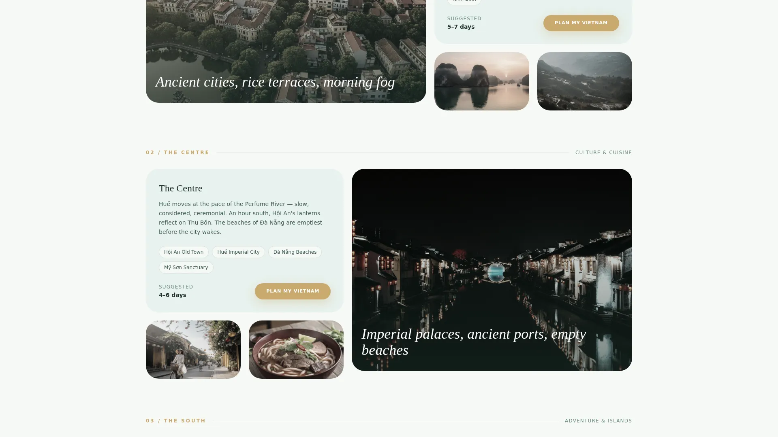
Task: Click 'The Centre' card heading
Action: (x=180, y=189)
